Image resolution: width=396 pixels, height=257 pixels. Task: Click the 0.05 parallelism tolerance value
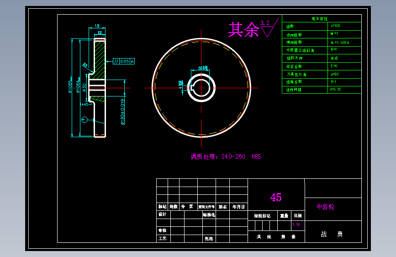click(125, 61)
